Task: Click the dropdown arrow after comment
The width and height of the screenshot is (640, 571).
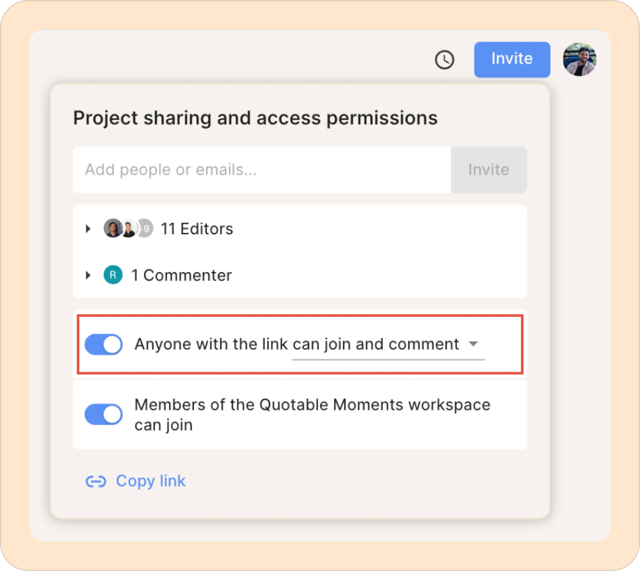Action: 473,344
